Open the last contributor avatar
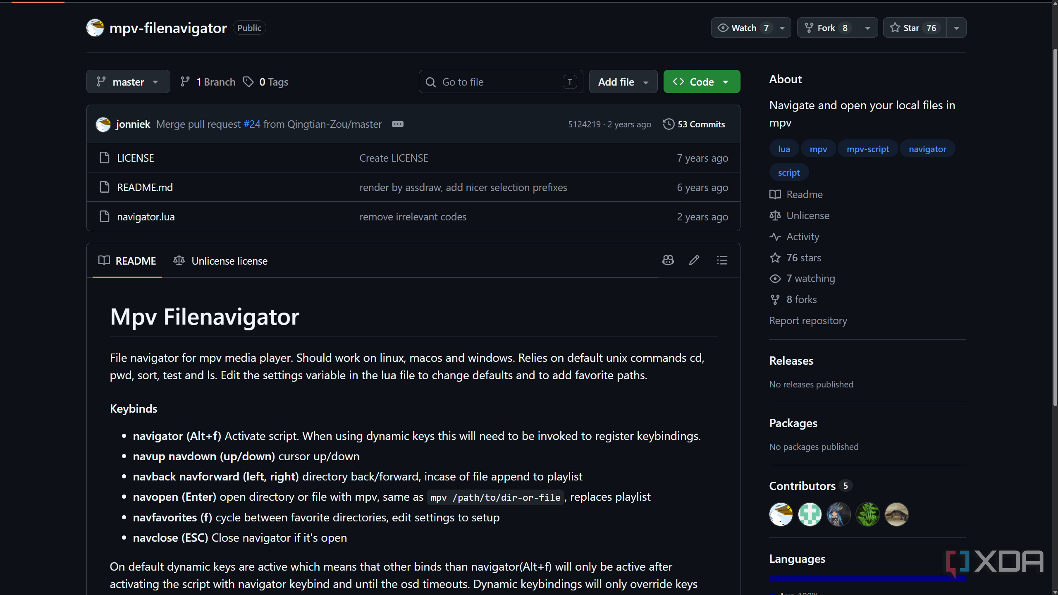Image resolution: width=1058 pixels, height=595 pixels. click(x=897, y=514)
